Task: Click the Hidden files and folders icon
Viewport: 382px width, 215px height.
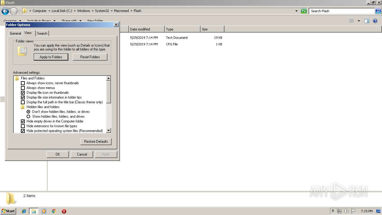Action: pos(23,107)
